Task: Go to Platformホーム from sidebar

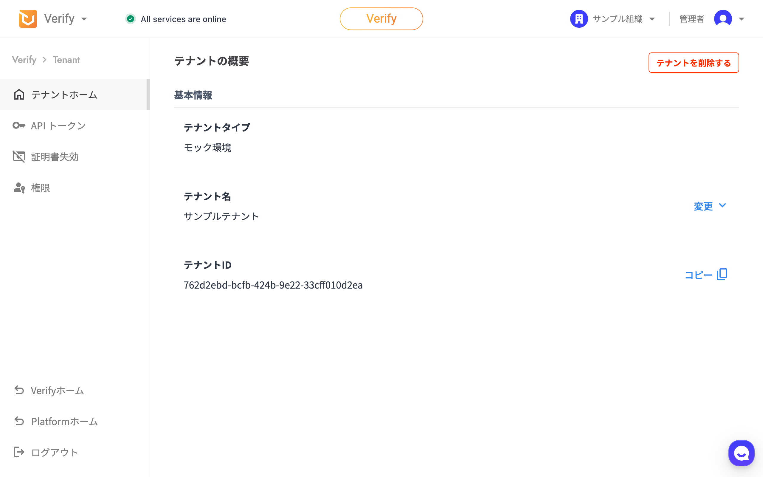Action: tap(64, 422)
